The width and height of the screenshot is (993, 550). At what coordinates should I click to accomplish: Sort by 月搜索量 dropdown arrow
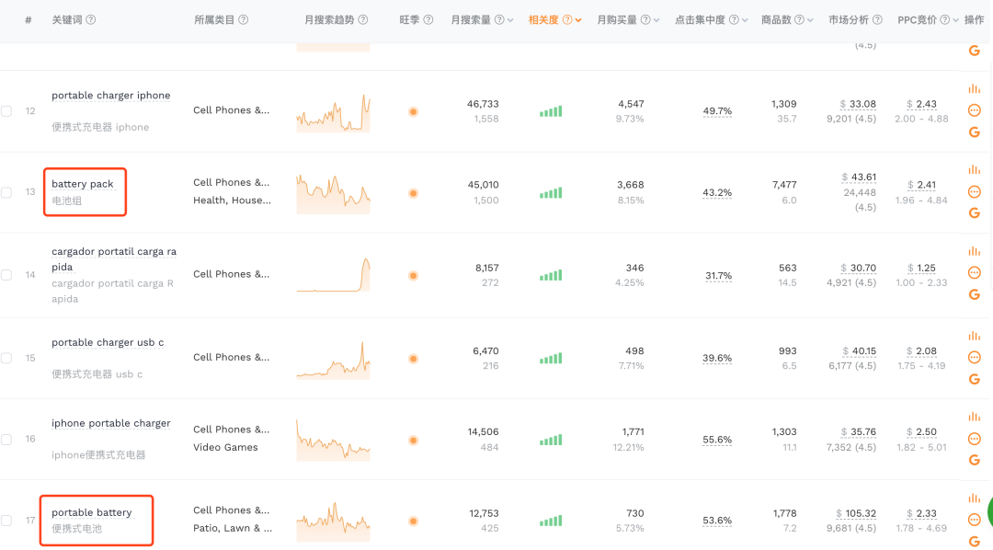click(x=510, y=20)
